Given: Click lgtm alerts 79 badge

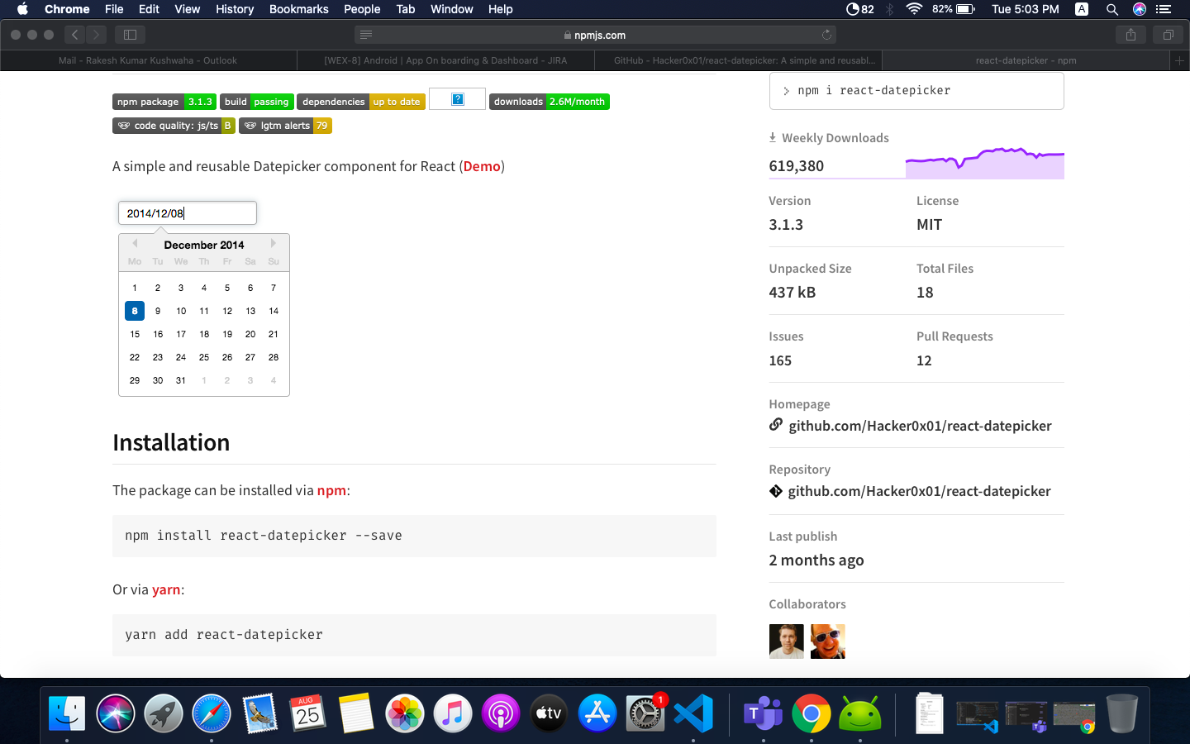Looking at the screenshot, I should [285, 126].
